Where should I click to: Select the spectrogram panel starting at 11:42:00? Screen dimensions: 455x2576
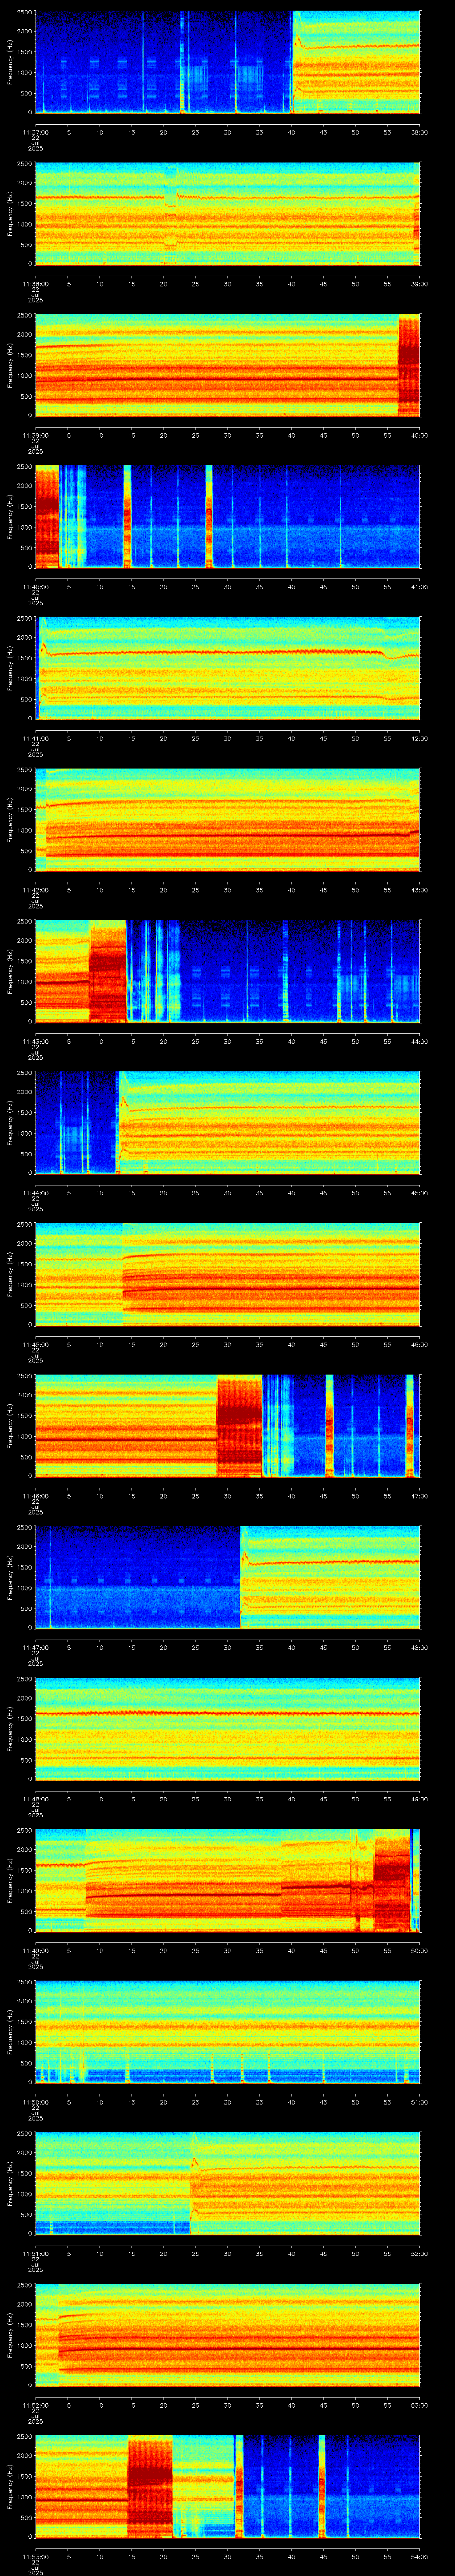[228, 820]
